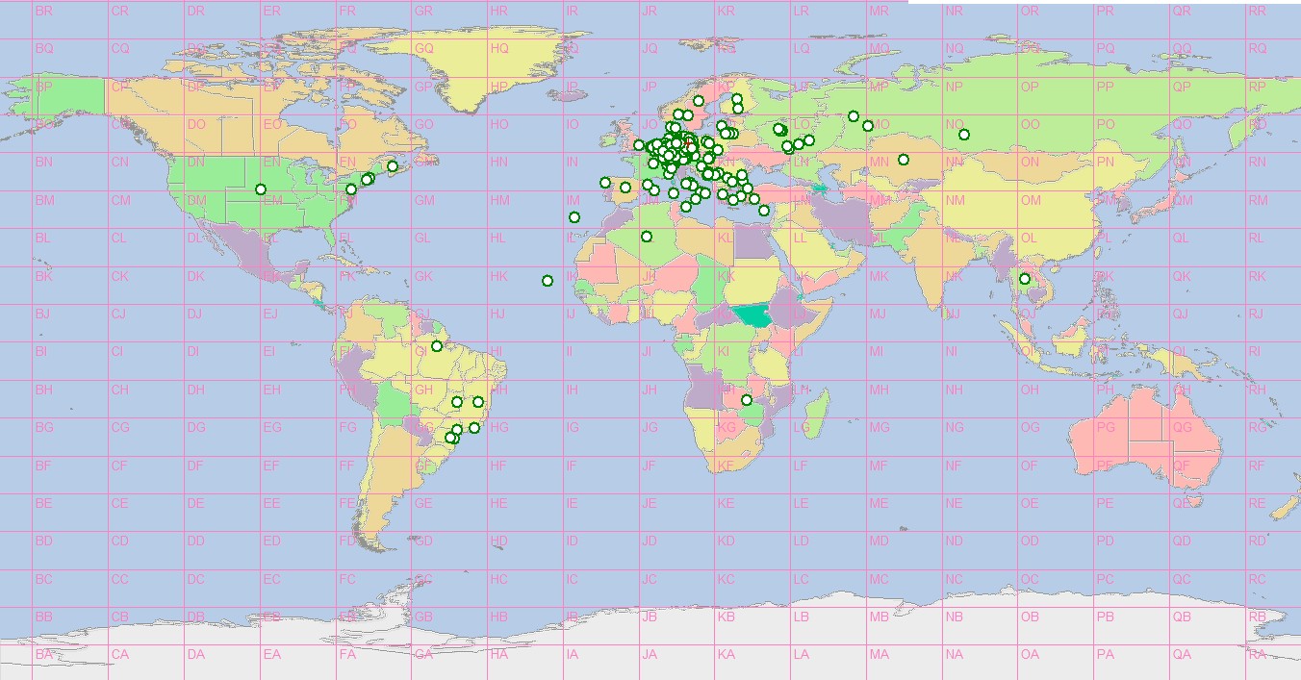The image size is (1301, 680).
Task: Click the GQ grid label over Greenland
Action: pyautogui.click(x=423, y=48)
